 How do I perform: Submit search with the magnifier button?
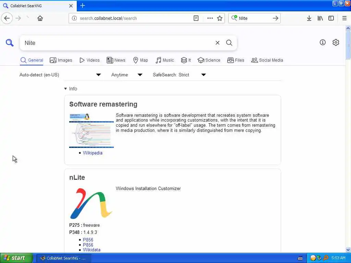tap(229, 43)
